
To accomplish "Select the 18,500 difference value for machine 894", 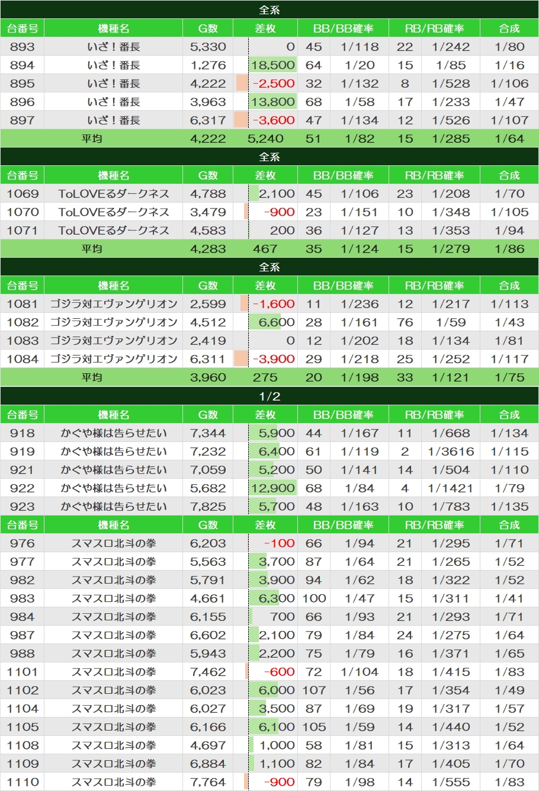I will [x=272, y=65].
